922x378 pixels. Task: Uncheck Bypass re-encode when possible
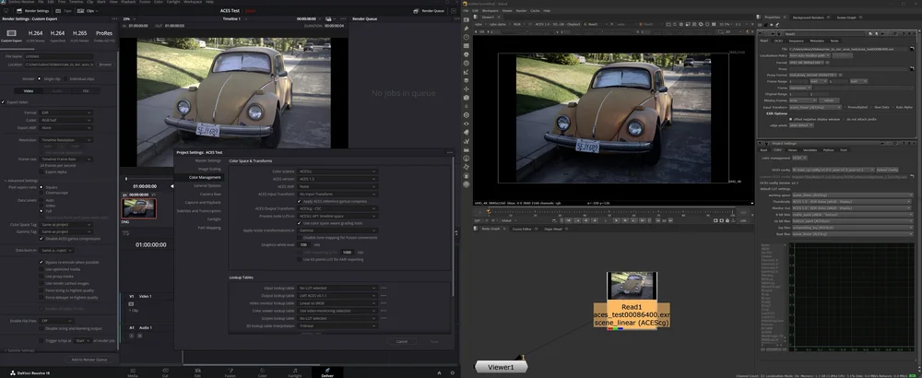[x=42, y=262]
